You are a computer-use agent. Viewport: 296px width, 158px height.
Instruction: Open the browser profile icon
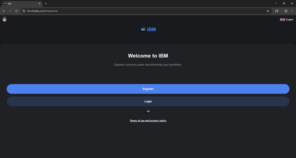pos(286,11)
